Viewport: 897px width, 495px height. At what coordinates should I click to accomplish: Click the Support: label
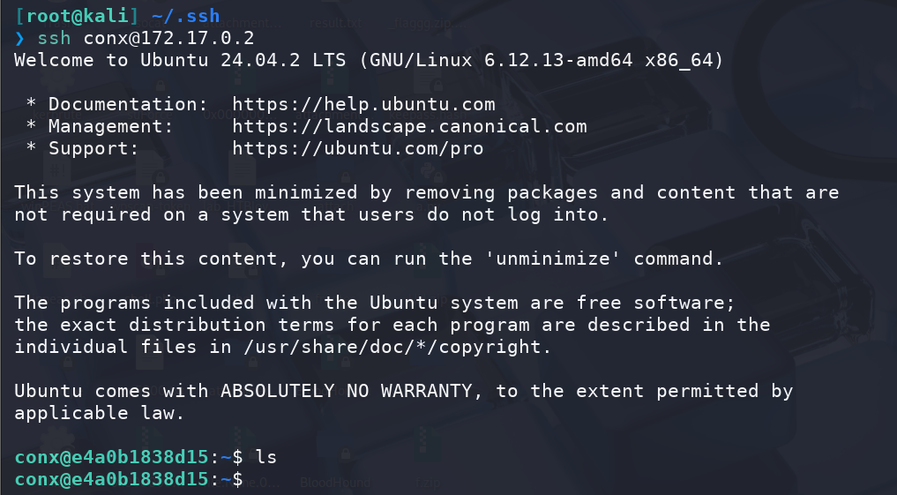pos(93,148)
